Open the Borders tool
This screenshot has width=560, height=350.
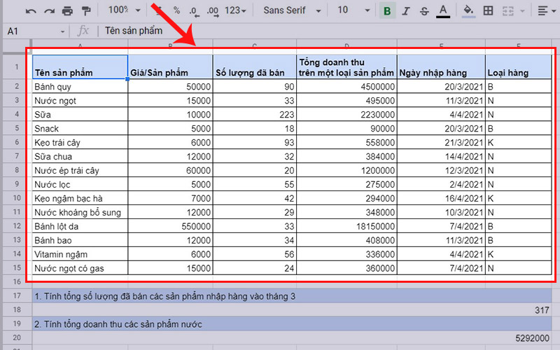coord(488,11)
